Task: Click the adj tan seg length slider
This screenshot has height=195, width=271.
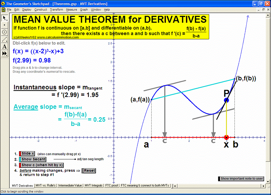Action: [75, 159]
